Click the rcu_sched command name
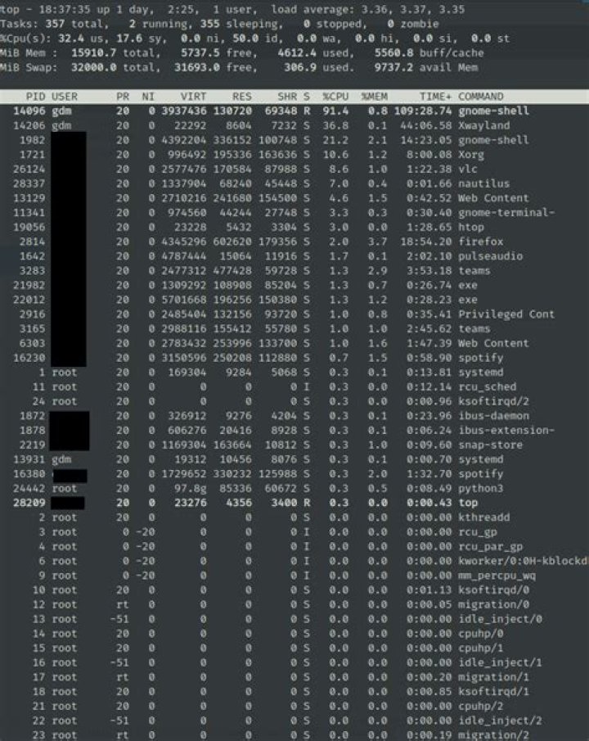 (487, 387)
